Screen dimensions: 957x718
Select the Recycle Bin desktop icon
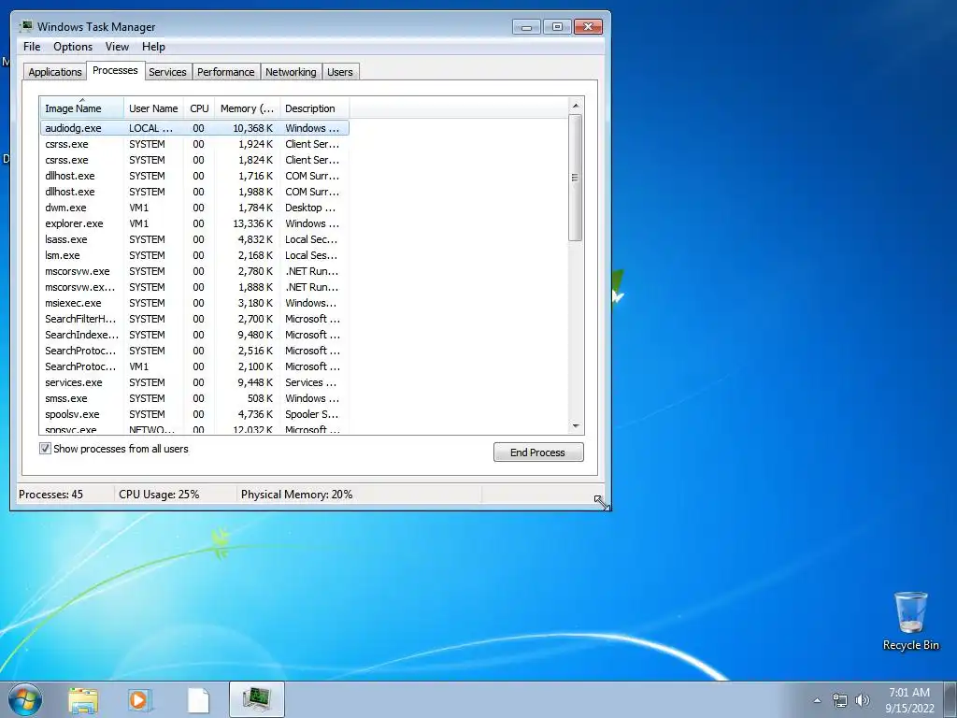(910, 621)
